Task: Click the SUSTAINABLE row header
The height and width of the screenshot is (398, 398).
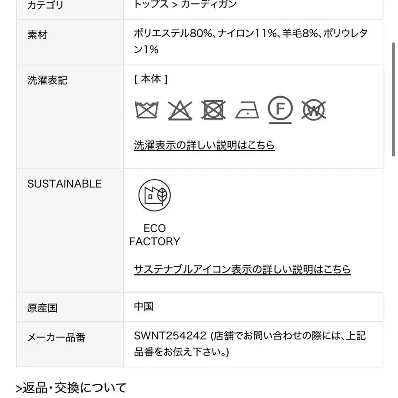Action: (x=65, y=184)
